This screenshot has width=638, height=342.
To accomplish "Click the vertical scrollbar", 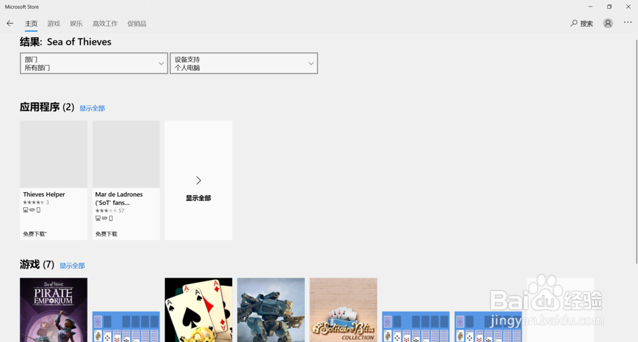I will (x=636, y=151).
